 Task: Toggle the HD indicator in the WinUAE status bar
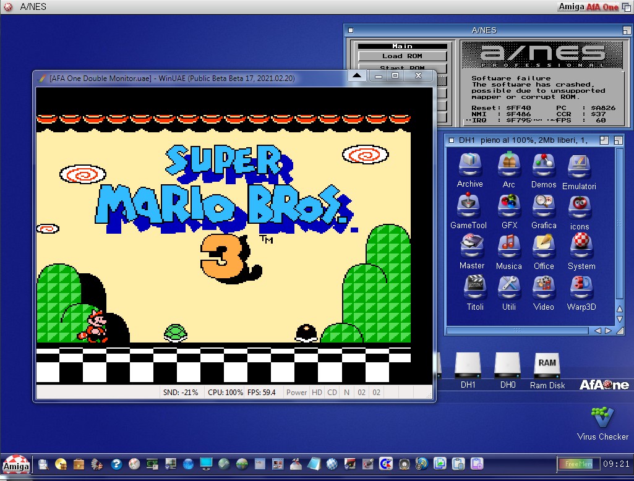tap(317, 393)
